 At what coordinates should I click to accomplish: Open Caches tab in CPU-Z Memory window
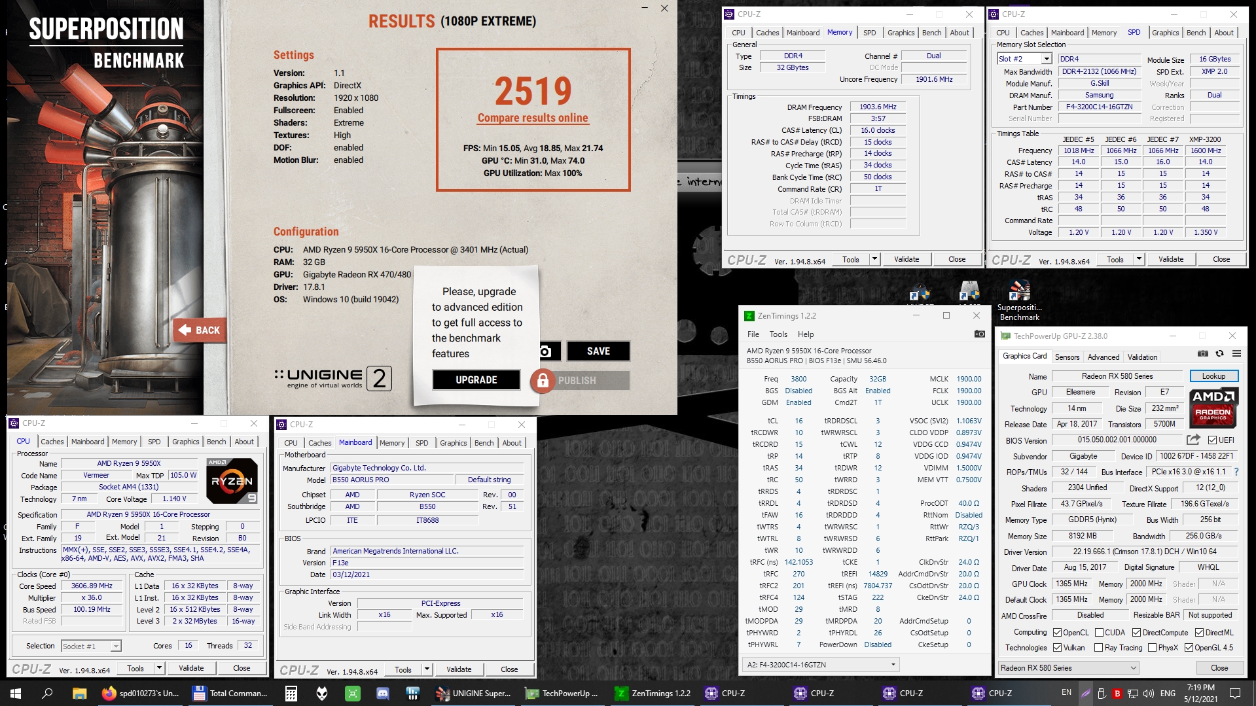coord(767,33)
